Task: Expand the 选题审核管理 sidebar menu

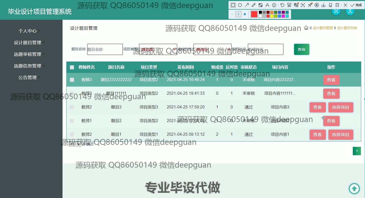Action: click(28, 54)
